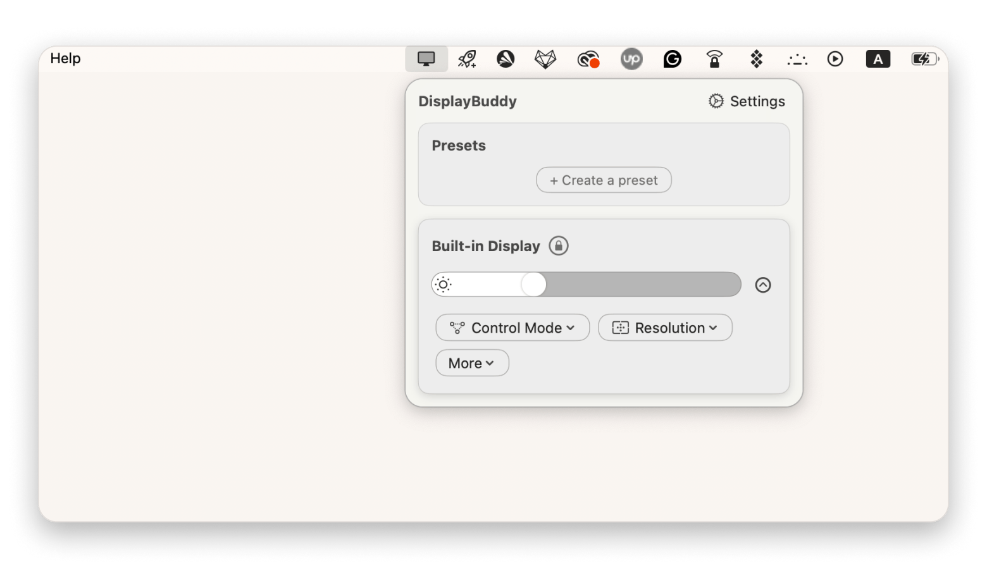Toggle the lock next to Built-in Display
Viewport: 987px width, 573px height.
(558, 245)
